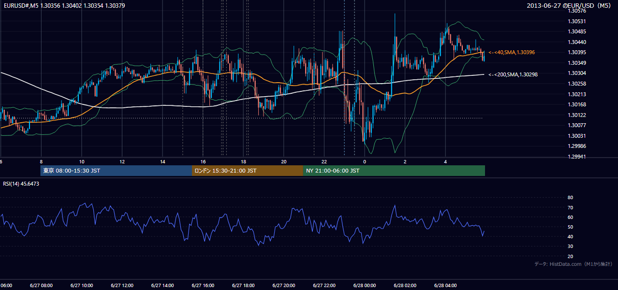
Task: Click the 6/27 18:00 time label
Action: [x=243, y=286]
